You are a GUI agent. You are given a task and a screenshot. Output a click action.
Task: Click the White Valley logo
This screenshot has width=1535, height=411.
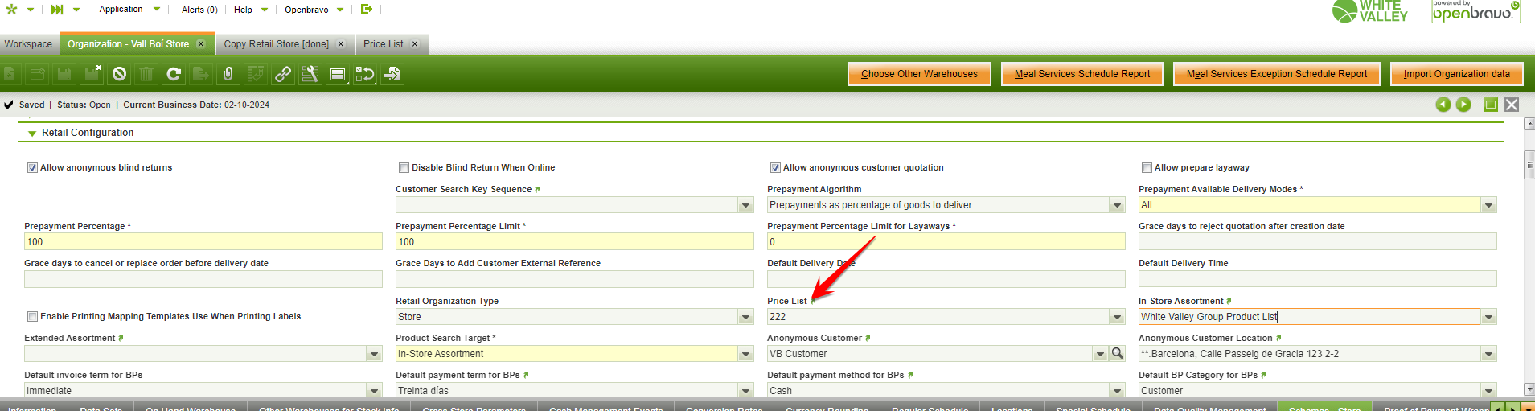[1370, 11]
